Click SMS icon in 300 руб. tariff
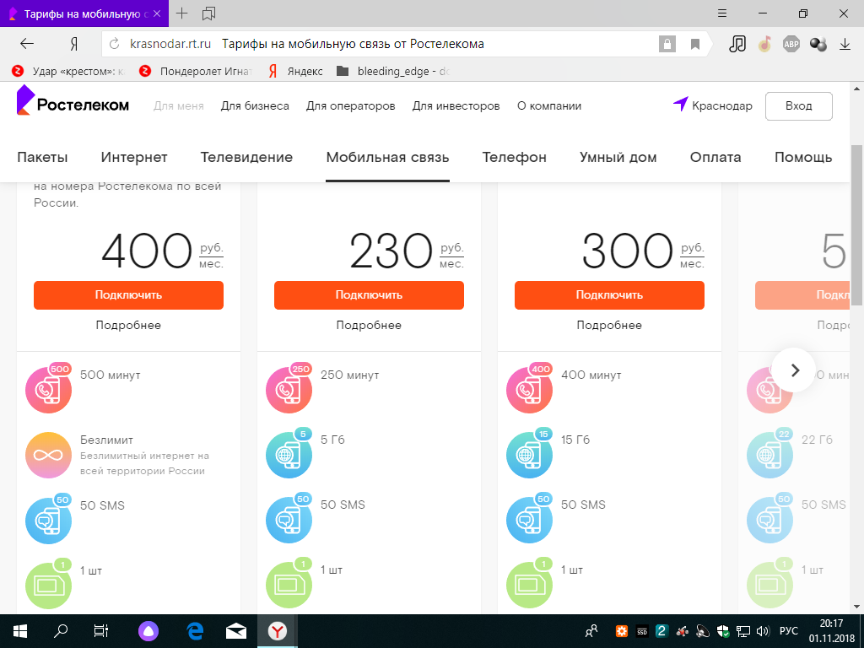864x648 pixels. [529, 519]
